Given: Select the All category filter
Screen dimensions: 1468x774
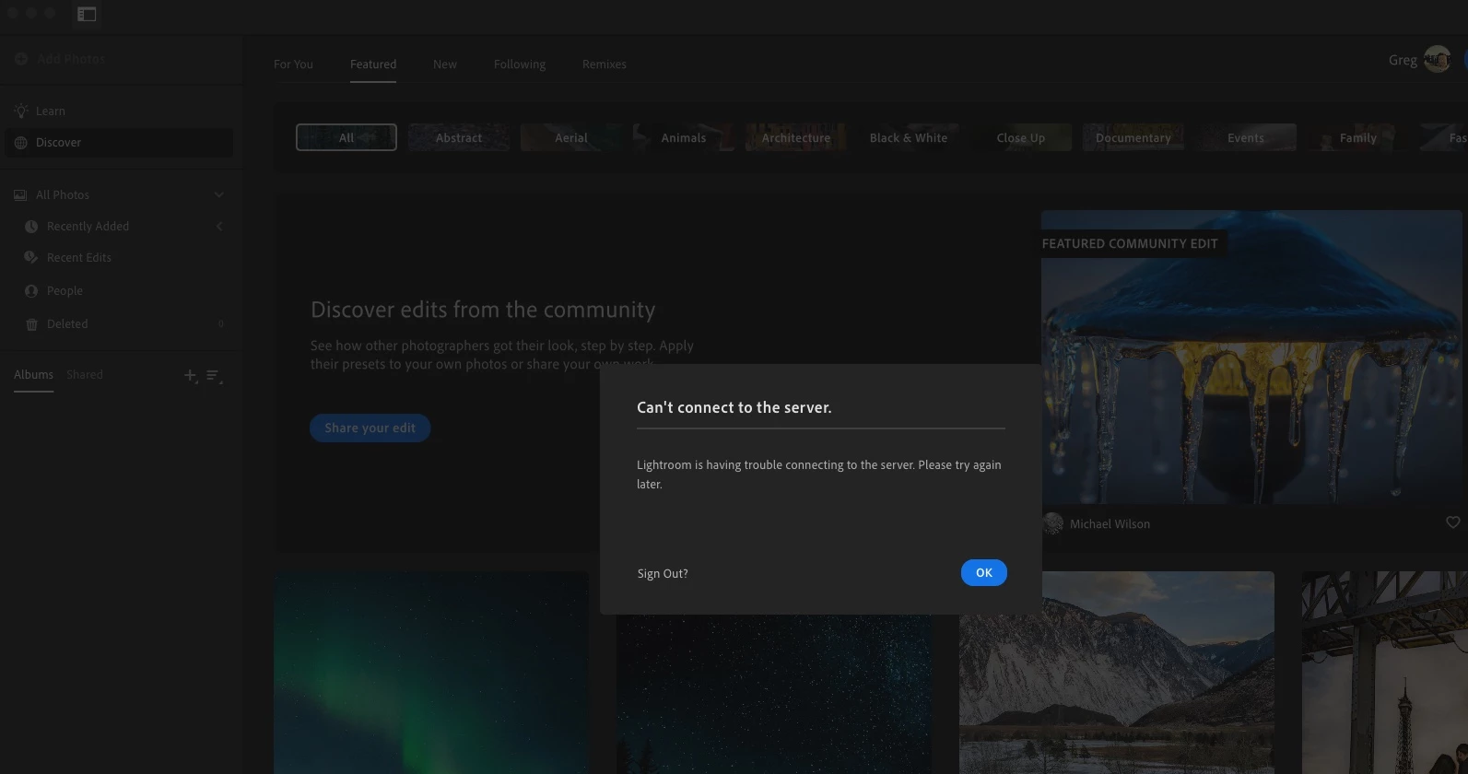Looking at the screenshot, I should tap(346, 137).
